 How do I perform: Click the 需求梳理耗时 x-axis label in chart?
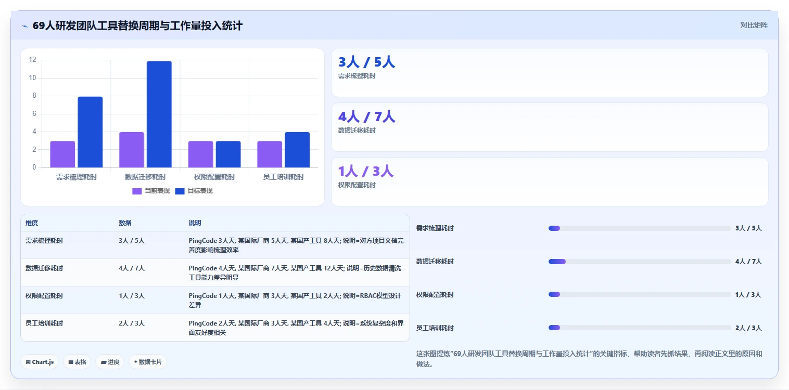(77, 177)
